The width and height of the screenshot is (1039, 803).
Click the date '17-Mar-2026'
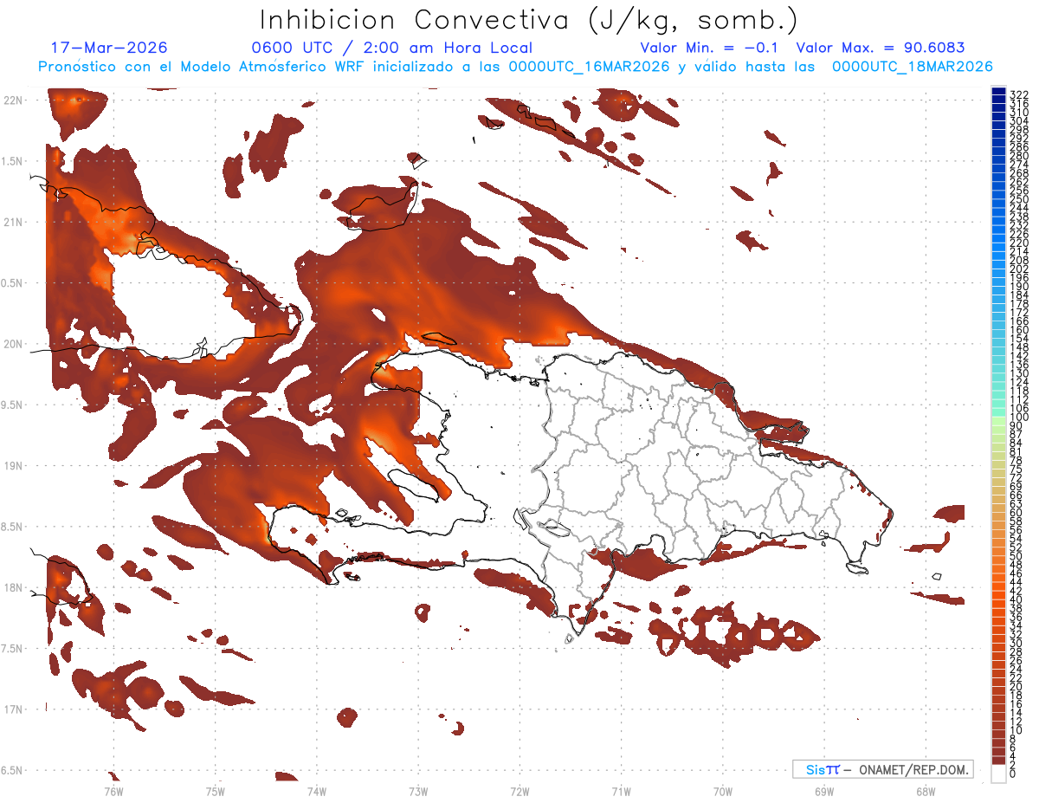click(109, 48)
